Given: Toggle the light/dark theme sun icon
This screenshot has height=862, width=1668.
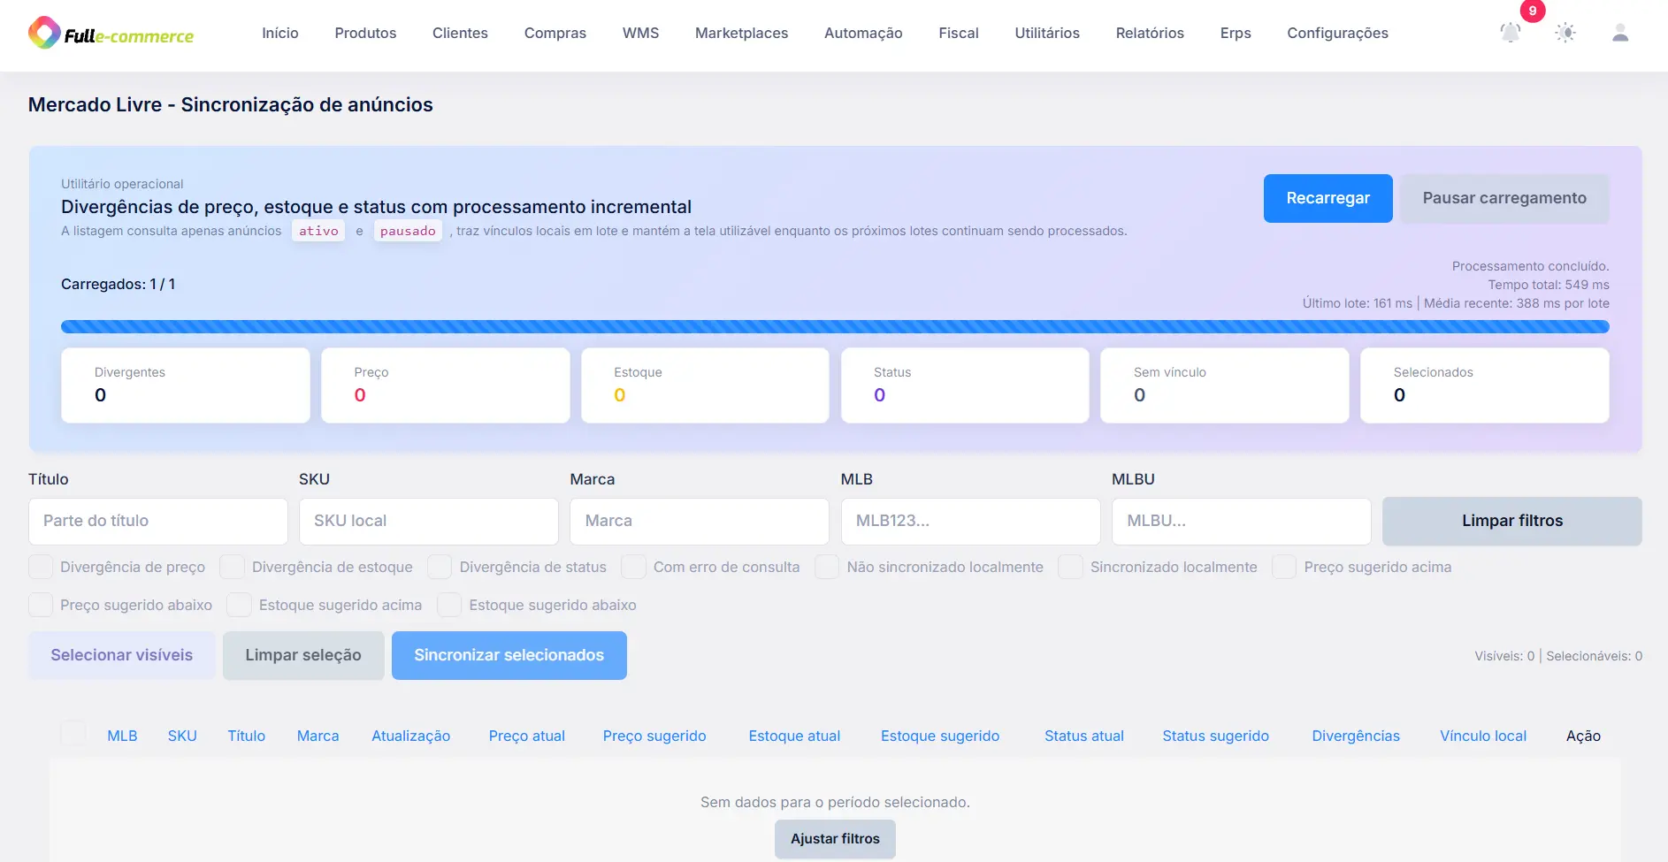Looking at the screenshot, I should (x=1565, y=34).
